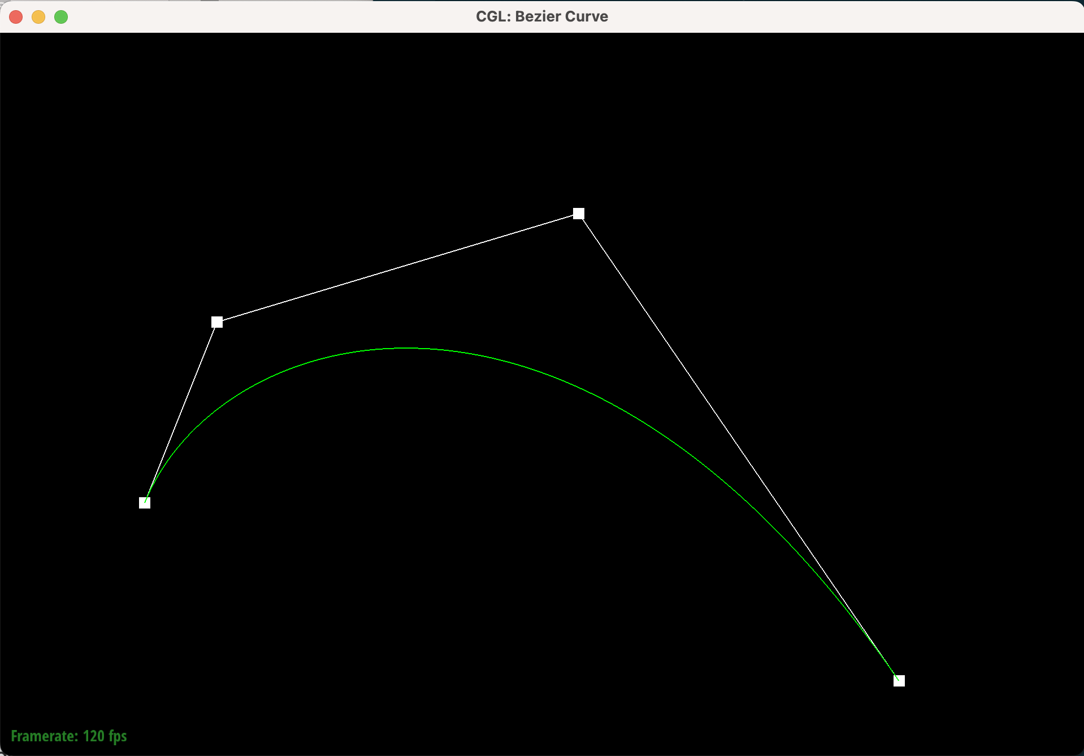Close the Bezier Curve window
The width and height of the screenshot is (1084, 756).
(16, 17)
